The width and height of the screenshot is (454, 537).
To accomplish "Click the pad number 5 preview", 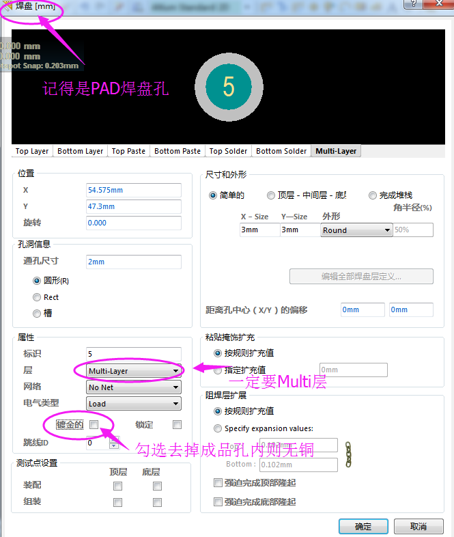I will click(229, 87).
